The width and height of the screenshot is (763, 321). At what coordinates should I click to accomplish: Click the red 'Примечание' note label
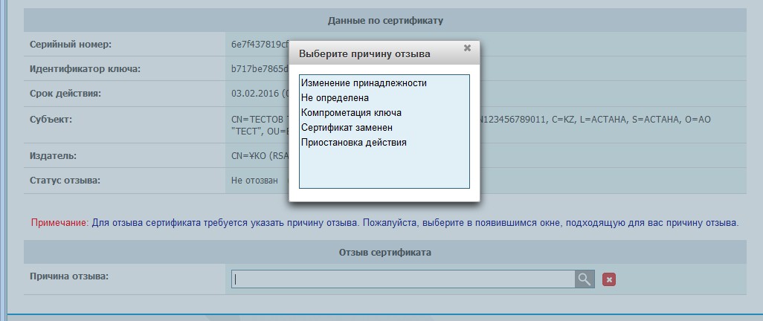coord(59,223)
